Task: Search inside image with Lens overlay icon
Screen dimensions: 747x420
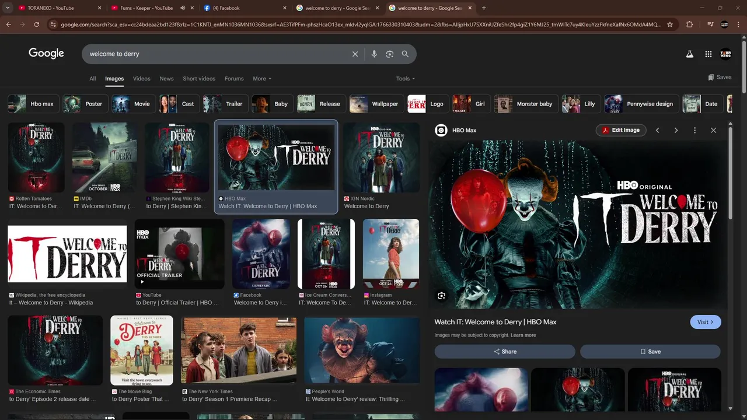Action: [441, 296]
